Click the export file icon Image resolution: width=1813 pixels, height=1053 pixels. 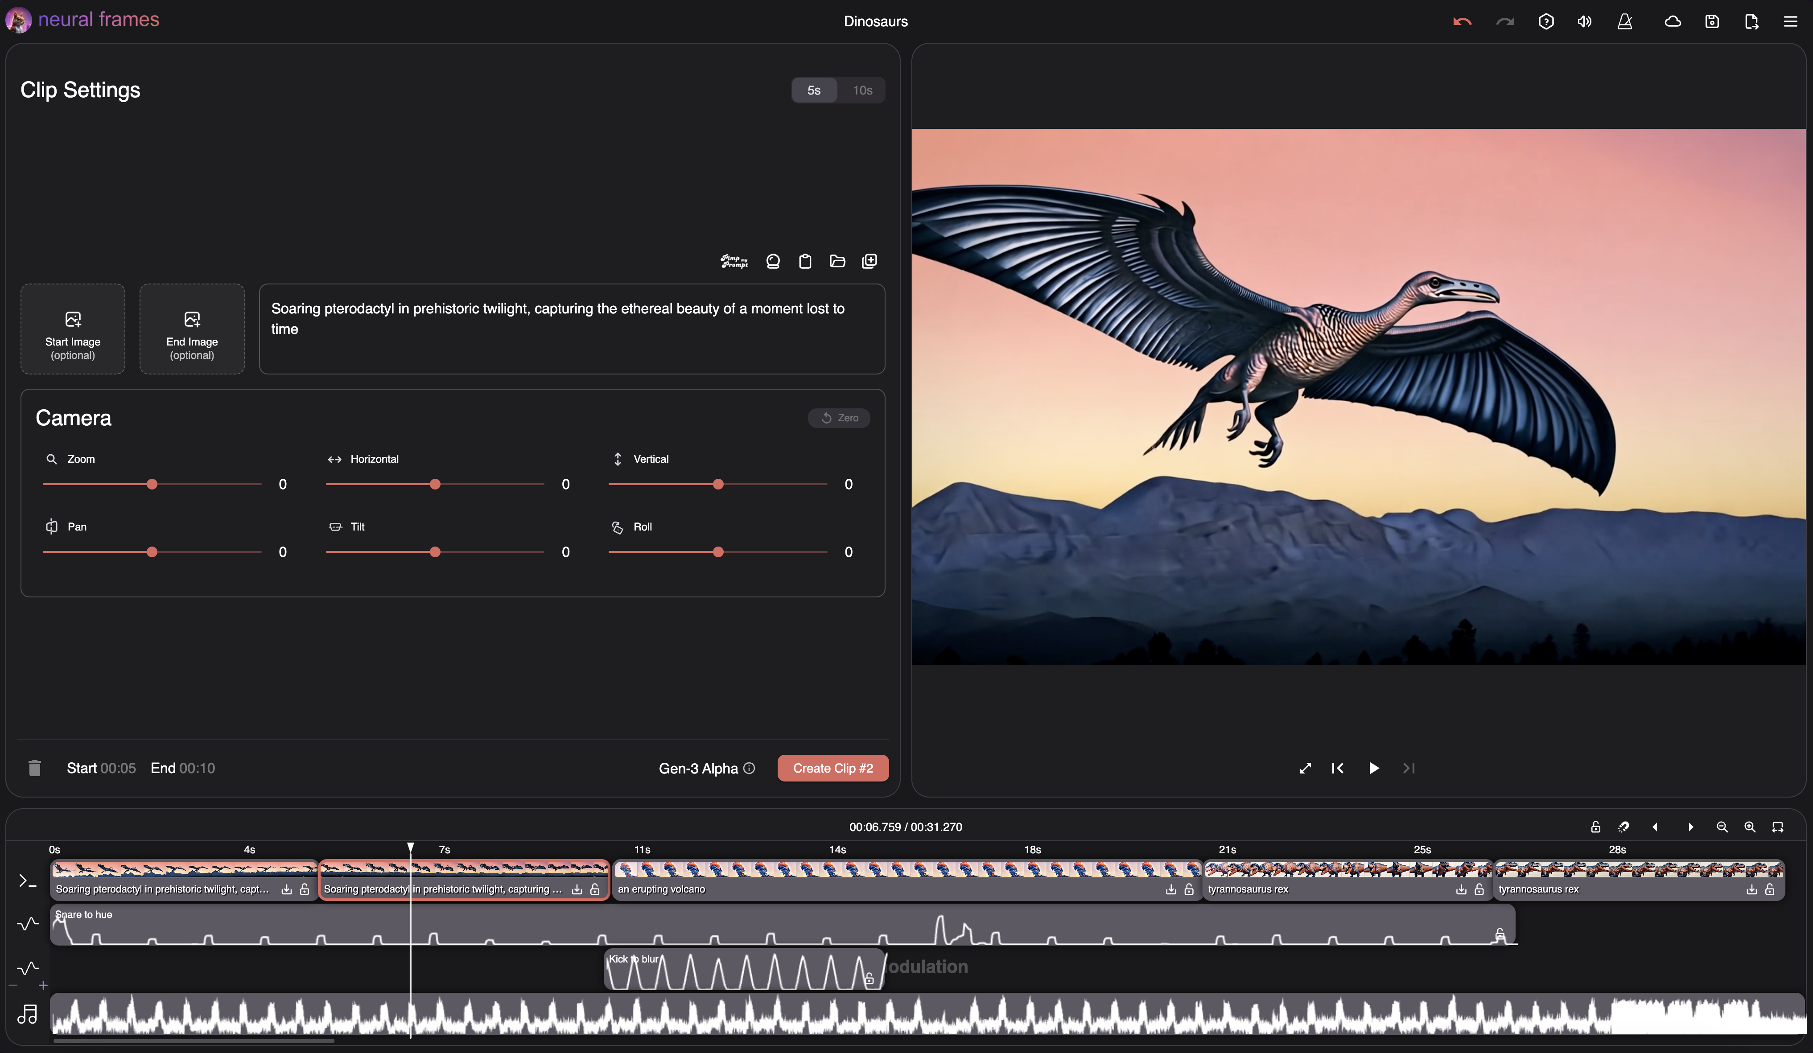pos(1751,21)
